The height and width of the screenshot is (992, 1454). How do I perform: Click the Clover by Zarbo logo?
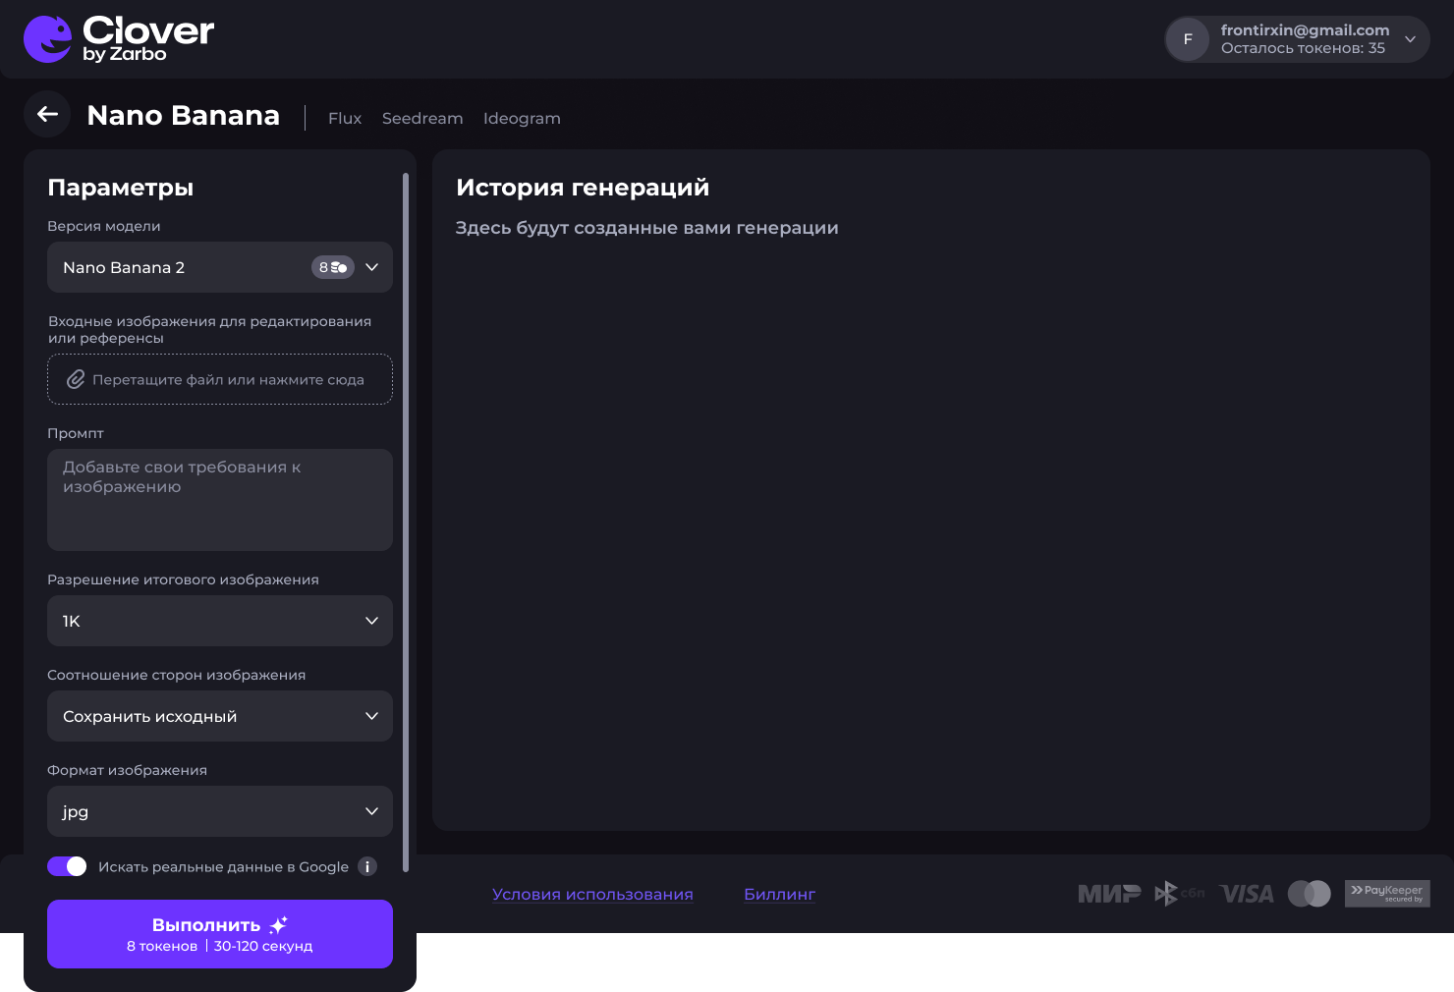click(x=119, y=39)
